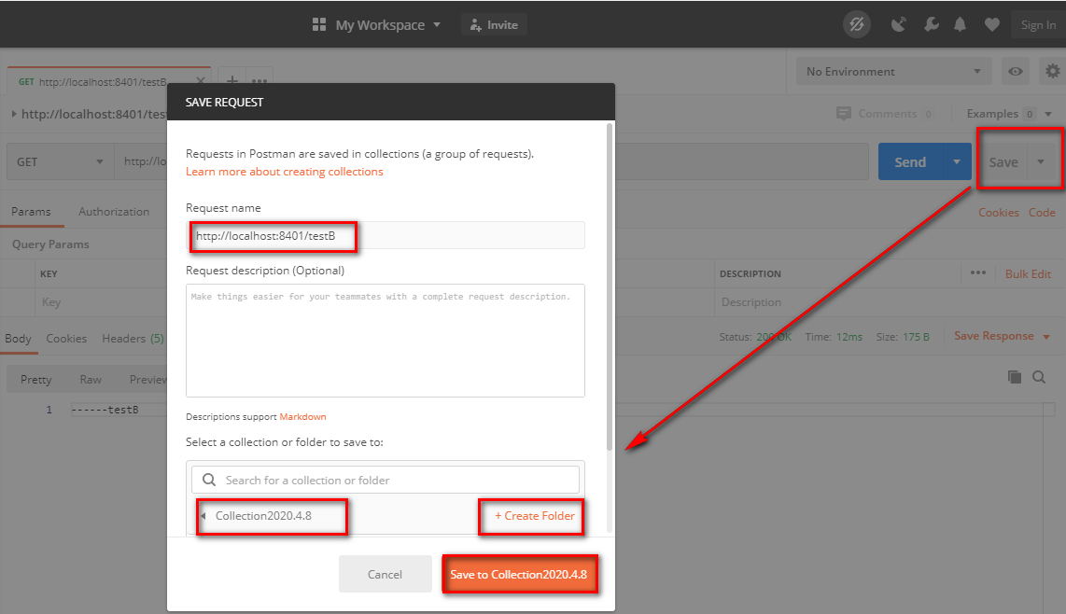Image resolution: width=1066 pixels, height=614 pixels.
Task: Open My Workspace dropdown
Action: pyautogui.click(x=388, y=25)
